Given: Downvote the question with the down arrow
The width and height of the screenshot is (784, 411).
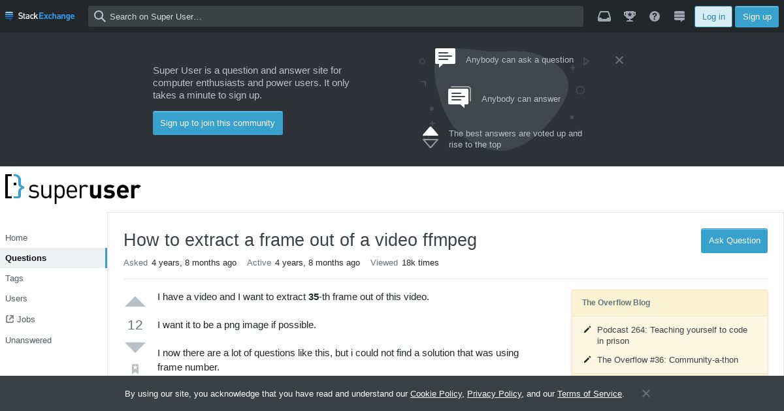Looking at the screenshot, I should pos(135,347).
